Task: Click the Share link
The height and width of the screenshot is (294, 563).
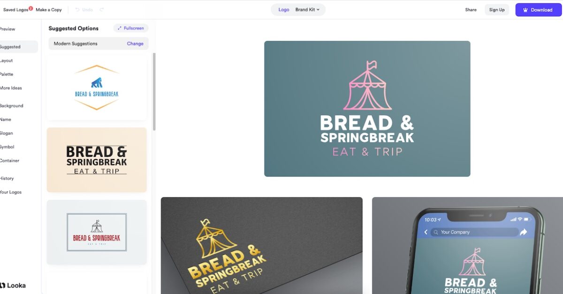Action: 471,10
